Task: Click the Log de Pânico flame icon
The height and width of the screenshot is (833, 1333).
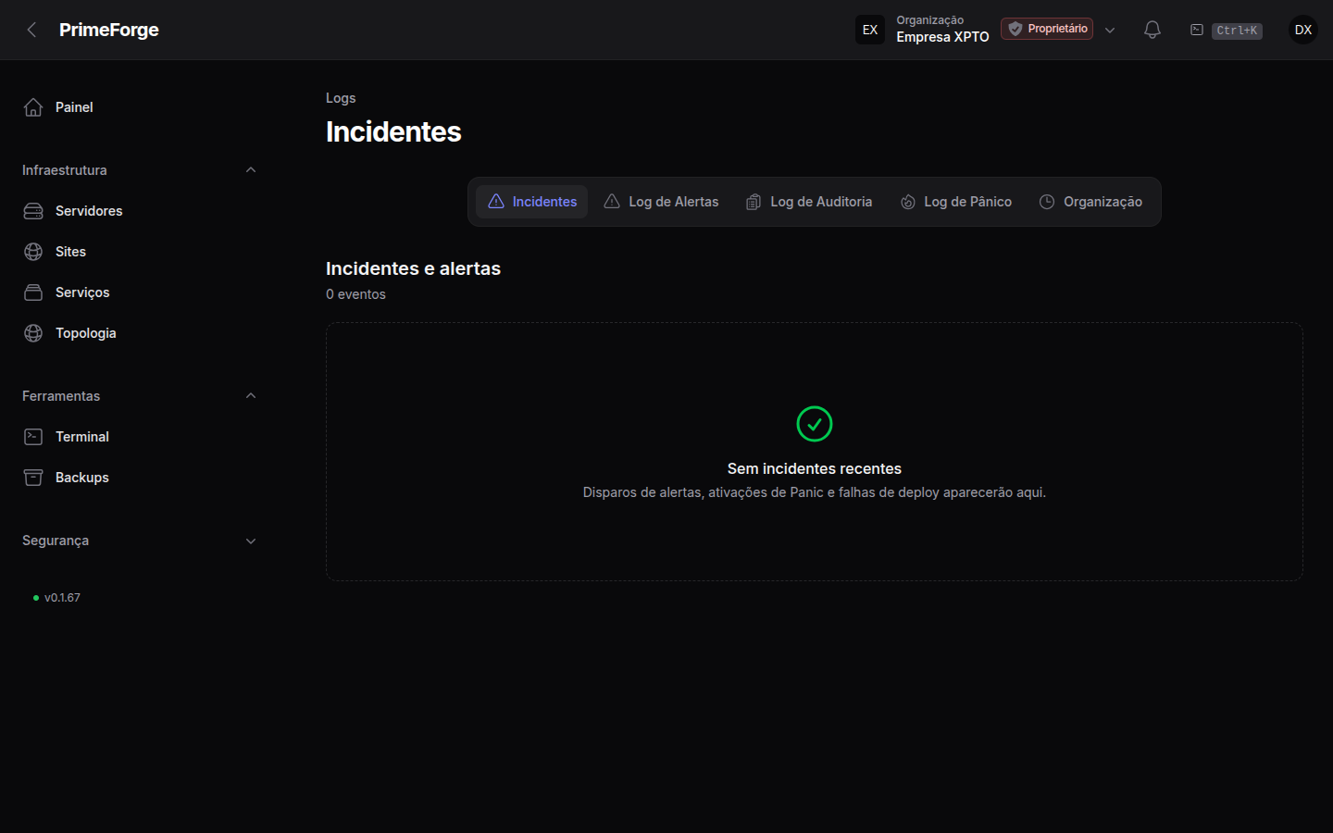Action: [x=908, y=202]
